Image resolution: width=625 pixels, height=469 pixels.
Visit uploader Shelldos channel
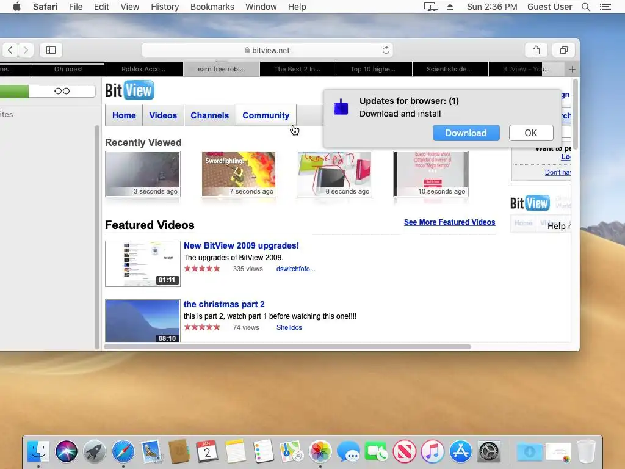coord(289,327)
